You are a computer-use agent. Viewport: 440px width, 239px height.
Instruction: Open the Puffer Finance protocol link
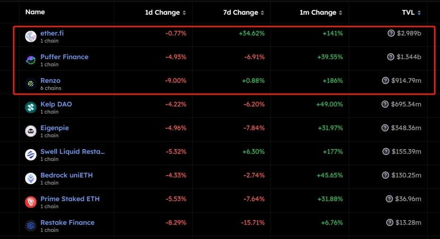(64, 57)
